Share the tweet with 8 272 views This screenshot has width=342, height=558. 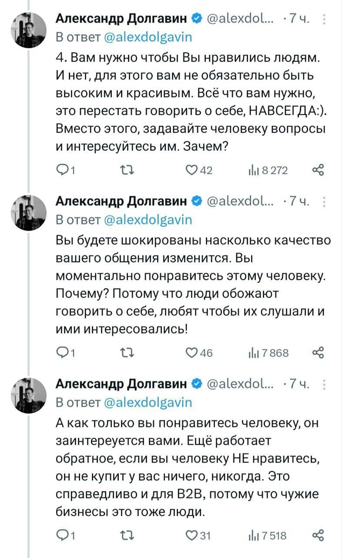click(318, 170)
